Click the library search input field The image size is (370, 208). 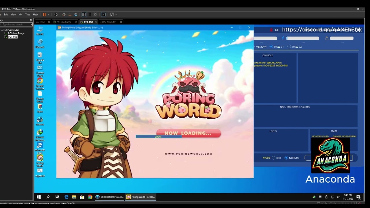coord(15,25)
